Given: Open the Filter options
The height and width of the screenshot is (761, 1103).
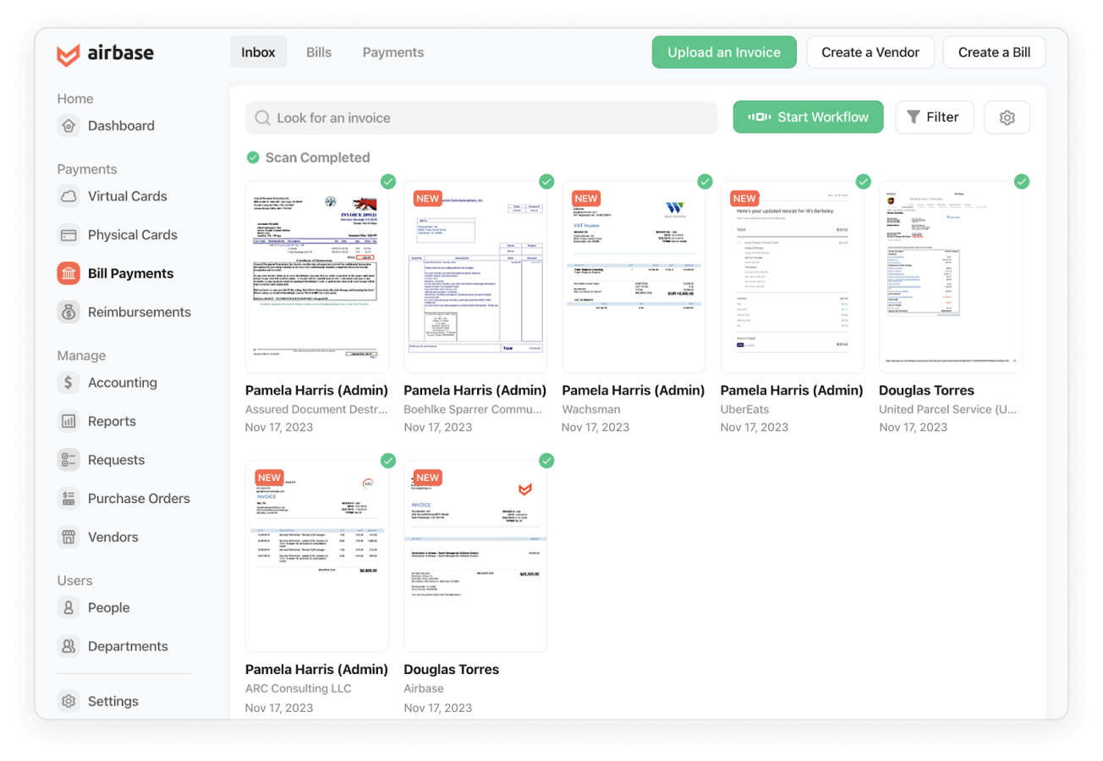Looking at the screenshot, I should click(935, 118).
